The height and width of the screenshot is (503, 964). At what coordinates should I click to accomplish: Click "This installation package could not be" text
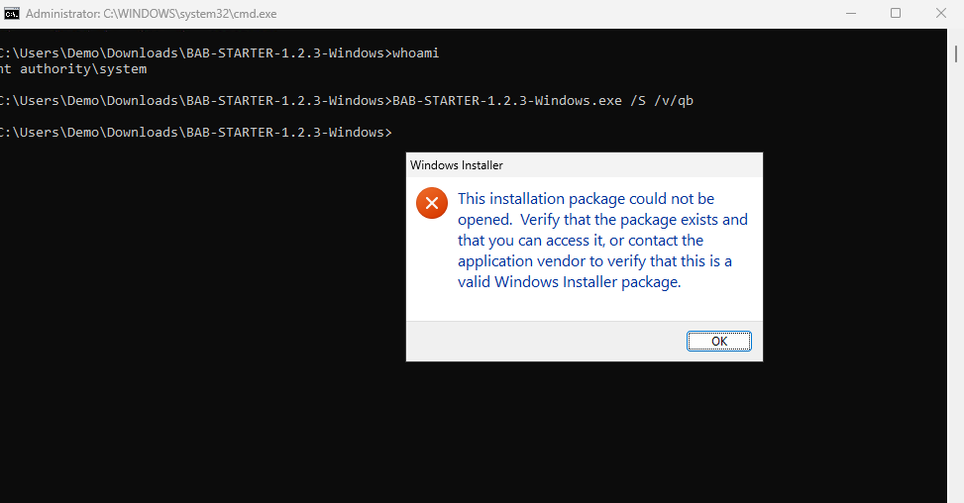pos(586,199)
